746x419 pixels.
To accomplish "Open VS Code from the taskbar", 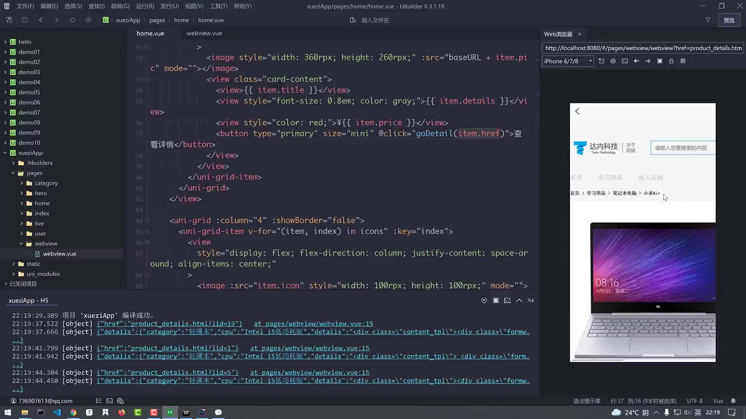I will [x=57, y=412].
